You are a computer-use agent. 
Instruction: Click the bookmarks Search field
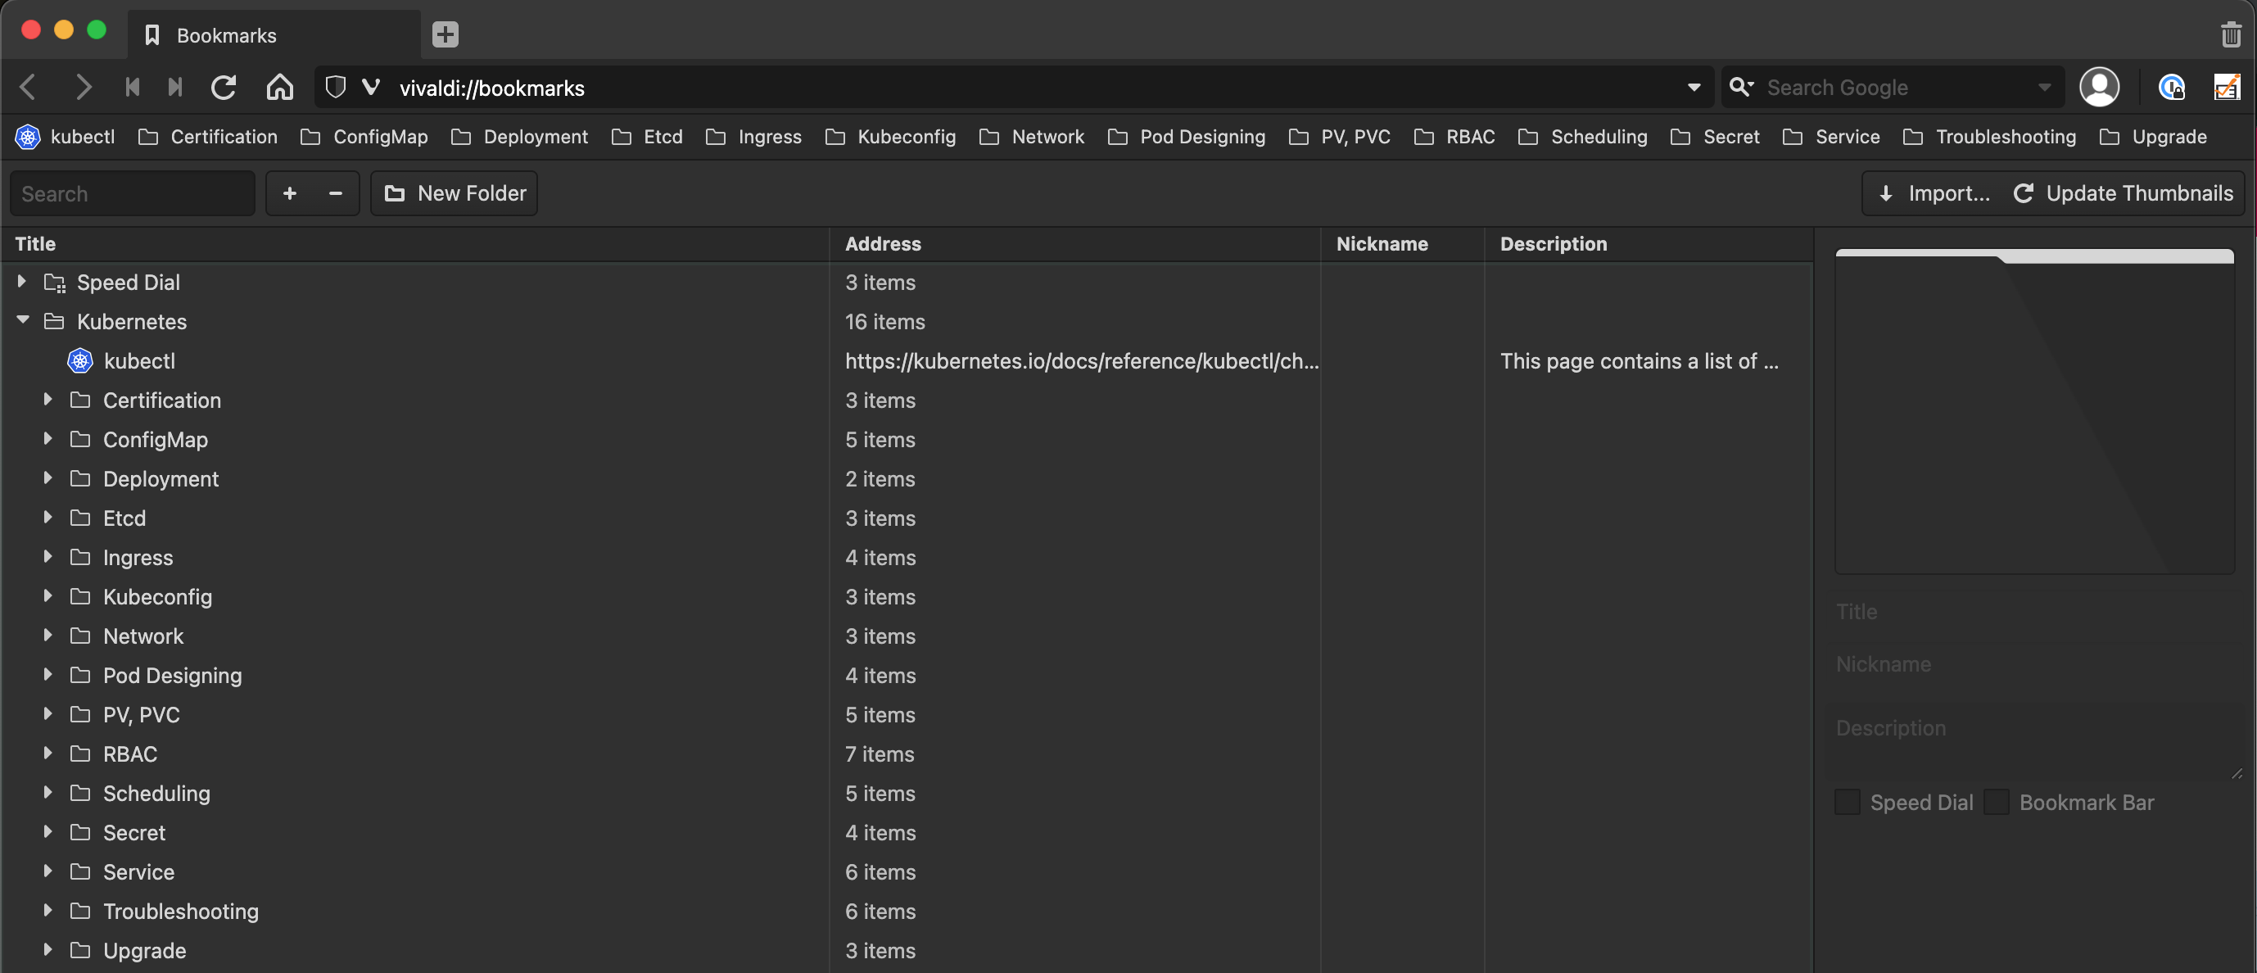(131, 194)
